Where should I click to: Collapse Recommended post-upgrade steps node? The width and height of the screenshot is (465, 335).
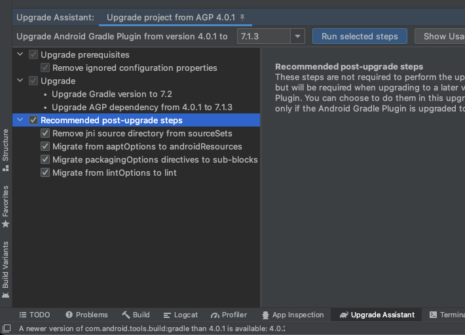click(x=20, y=120)
